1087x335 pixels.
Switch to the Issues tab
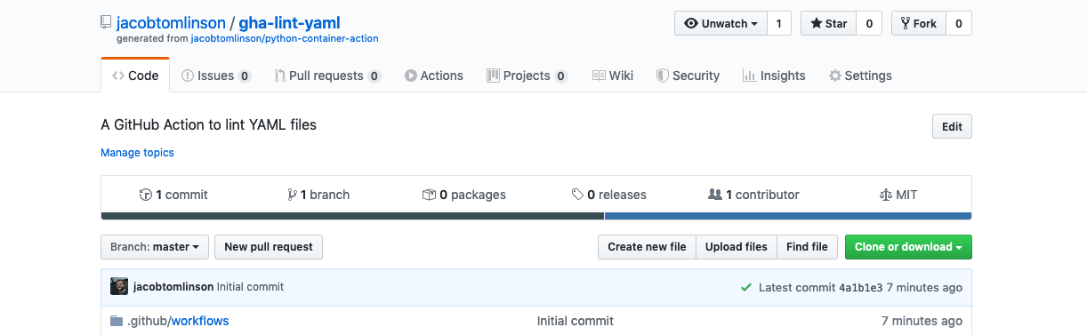pyautogui.click(x=216, y=76)
